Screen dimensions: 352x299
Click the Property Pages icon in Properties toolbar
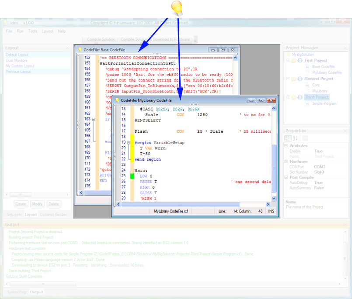(305, 138)
